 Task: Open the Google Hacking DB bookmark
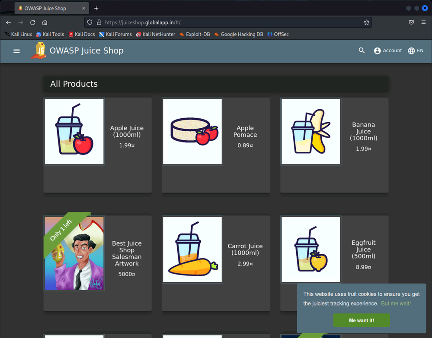[x=239, y=35]
